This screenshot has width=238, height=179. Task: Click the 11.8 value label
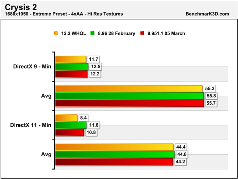click(94, 125)
